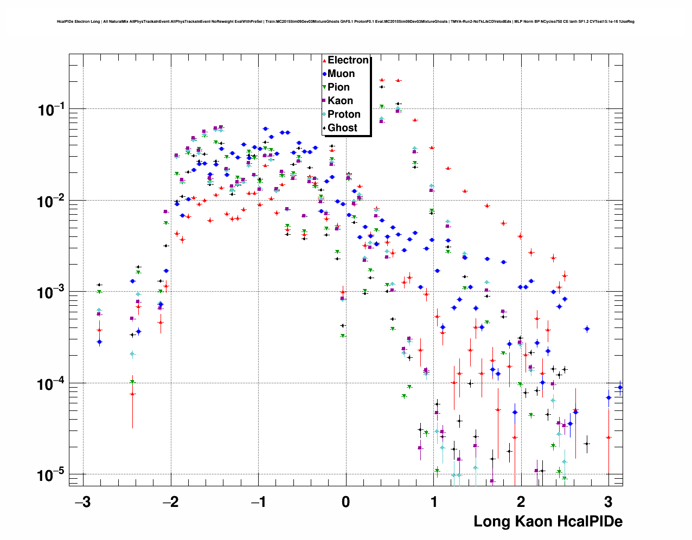The width and height of the screenshot is (692, 540).
Task: Click the y-axis label 10⁻¹
Action: coord(52,110)
